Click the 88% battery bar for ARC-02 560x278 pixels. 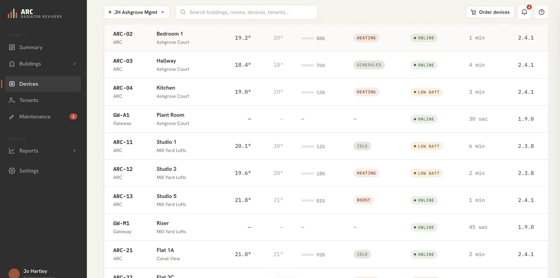pyautogui.click(x=308, y=38)
